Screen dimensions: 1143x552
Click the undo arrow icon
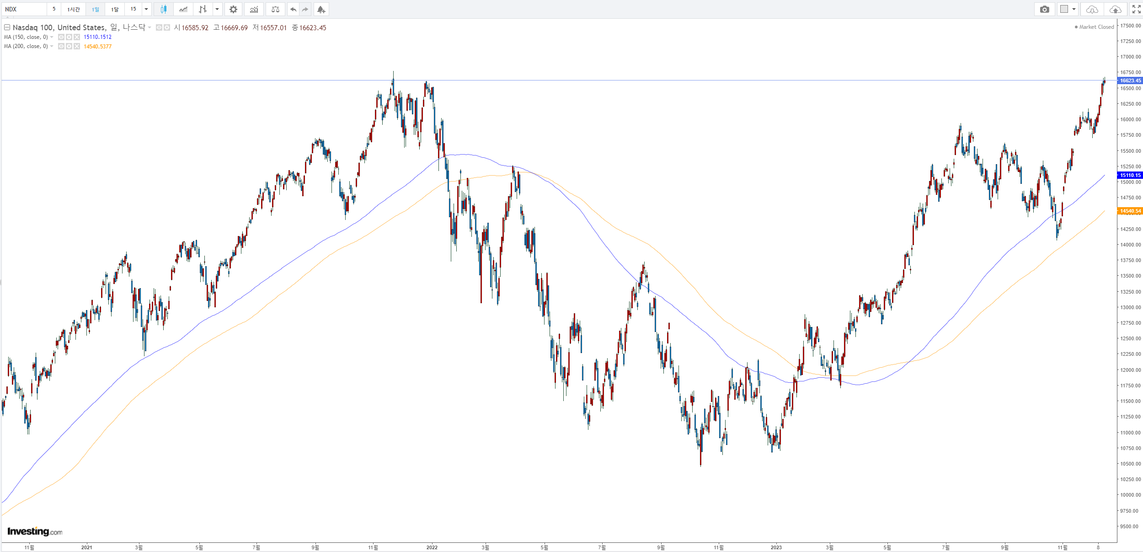pyautogui.click(x=293, y=9)
